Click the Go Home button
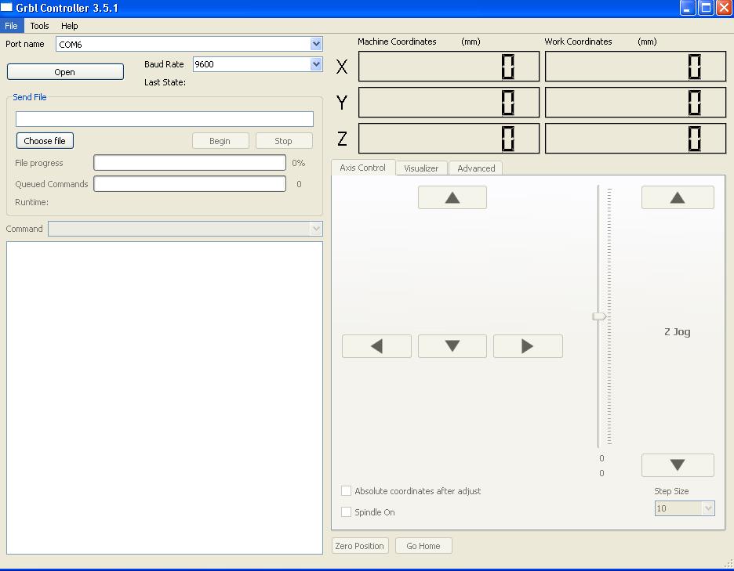Image resolution: width=734 pixels, height=571 pixels. point(423,546)
